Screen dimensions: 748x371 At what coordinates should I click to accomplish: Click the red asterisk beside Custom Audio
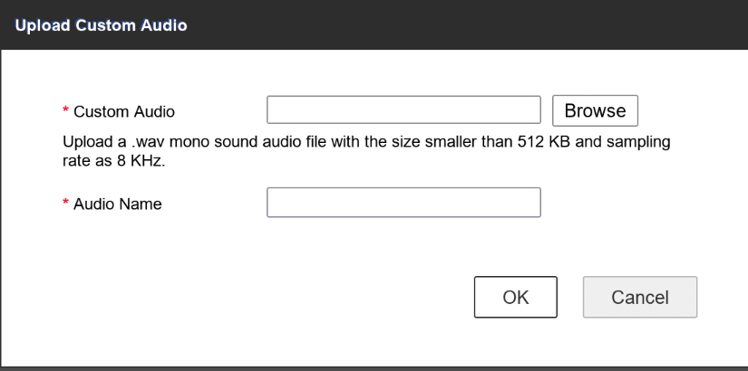(65, 112)
